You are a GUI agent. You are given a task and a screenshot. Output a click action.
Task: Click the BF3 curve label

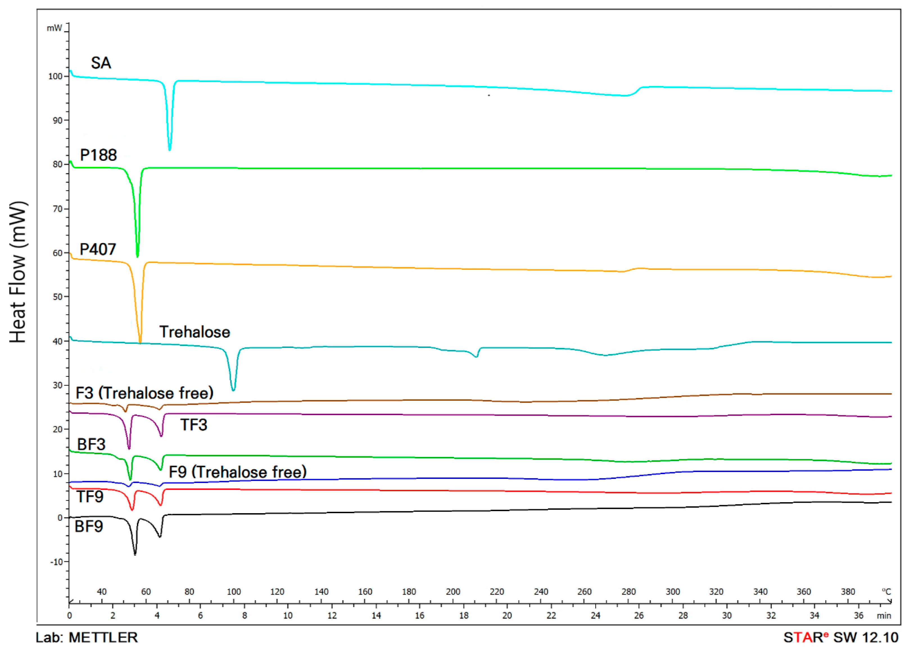91,444
